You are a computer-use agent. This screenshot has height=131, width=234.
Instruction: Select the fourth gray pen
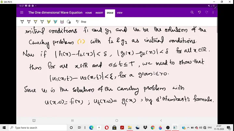(42, 22)
